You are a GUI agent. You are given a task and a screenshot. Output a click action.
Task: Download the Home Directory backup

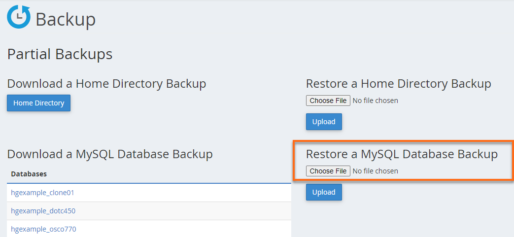(38, 103)
